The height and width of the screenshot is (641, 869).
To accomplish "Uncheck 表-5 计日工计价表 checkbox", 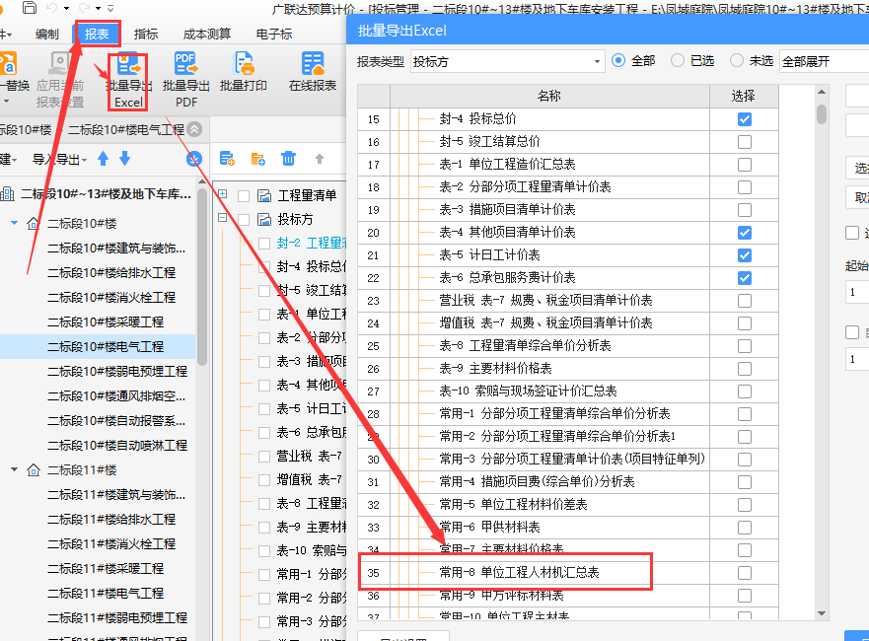I will pyautogui.click(x=745, y=255).
